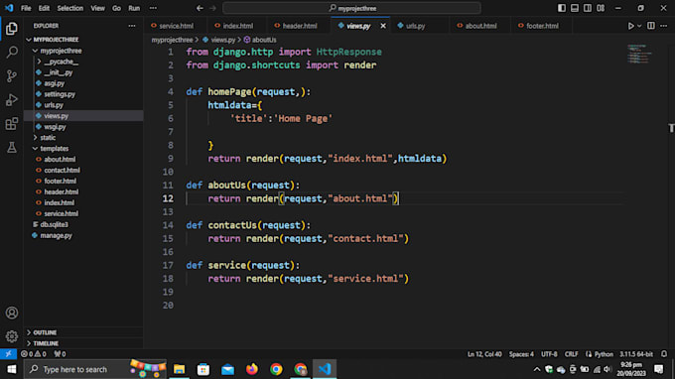Toggle the secondary side bar
675x379 pixels.
coord(588,8)
